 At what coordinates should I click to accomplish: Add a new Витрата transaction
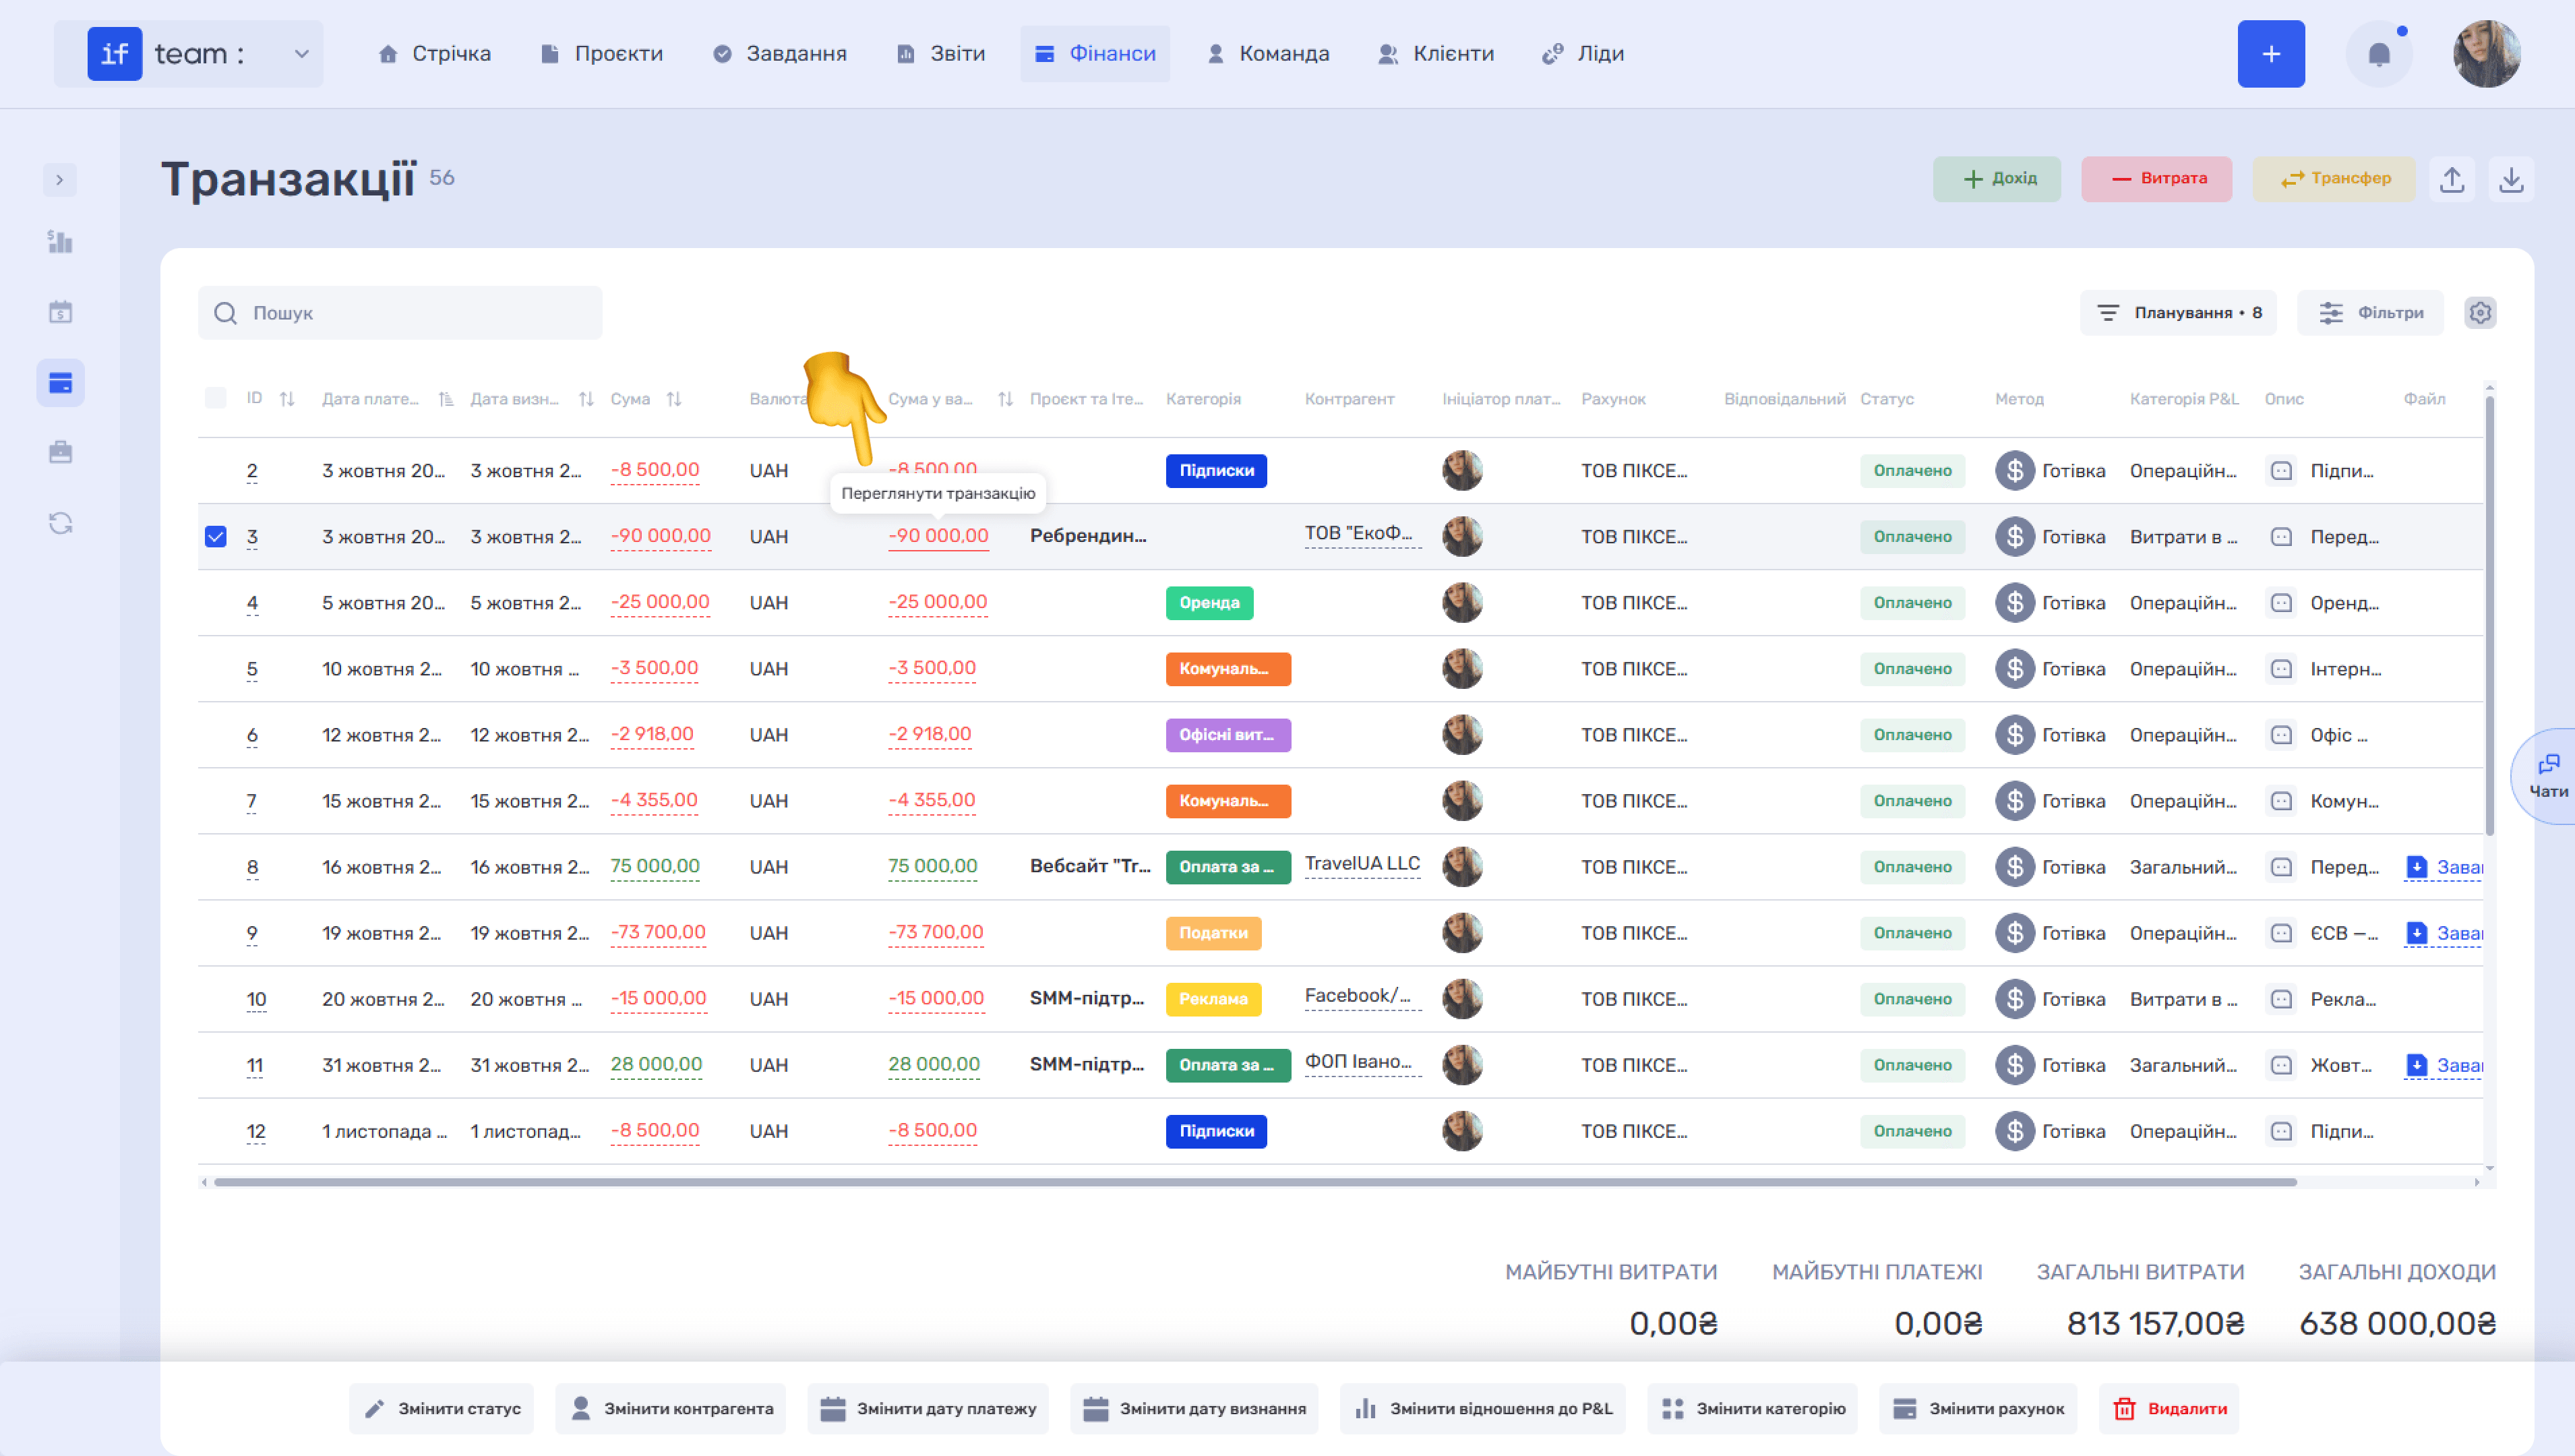pos(2157,179)
